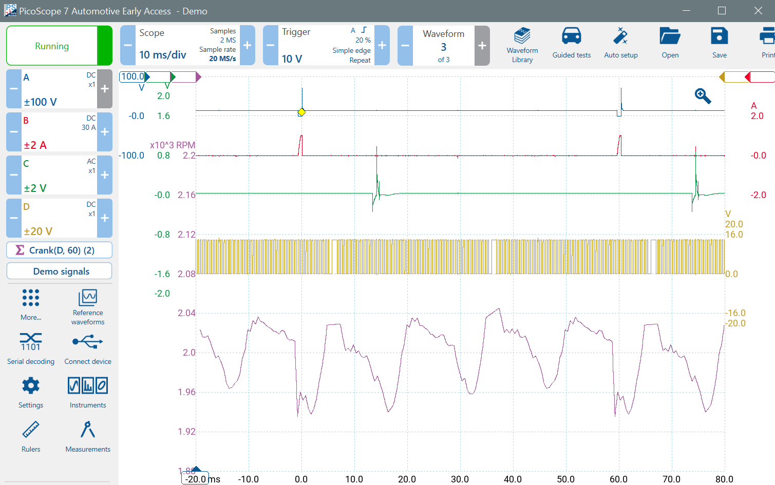Image resolution: width=775 pixels, height=485 pixels.
Task: Open Channel A settings
Action: click(59, 89)
